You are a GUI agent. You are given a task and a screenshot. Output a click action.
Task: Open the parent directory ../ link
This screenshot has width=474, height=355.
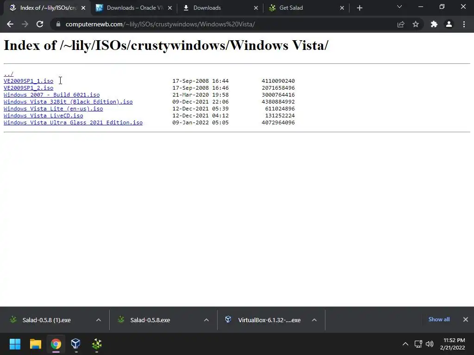[x=8, y=74]
